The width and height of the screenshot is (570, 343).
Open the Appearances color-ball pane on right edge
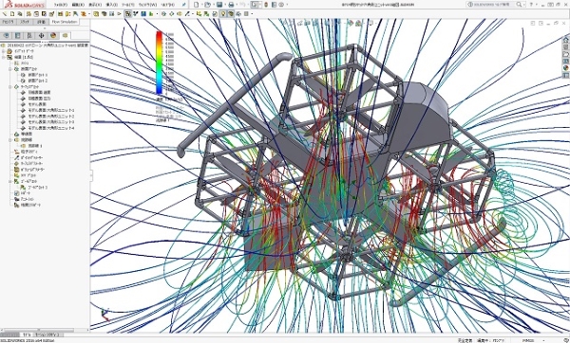pos(566,68)
